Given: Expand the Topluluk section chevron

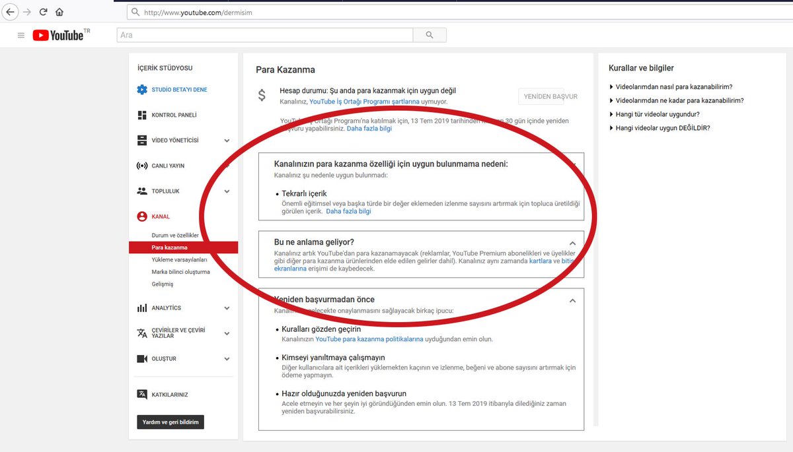Looking at the screenshot, I should coord(227,191).
